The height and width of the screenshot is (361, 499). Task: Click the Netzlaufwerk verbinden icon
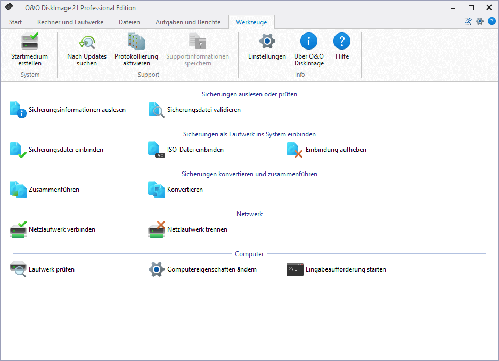pyautogui.click(x=18, y=229)
